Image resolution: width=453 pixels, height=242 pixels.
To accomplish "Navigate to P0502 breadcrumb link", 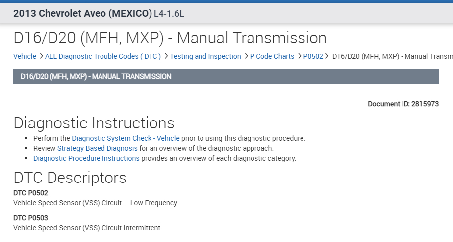I will 313,56.
